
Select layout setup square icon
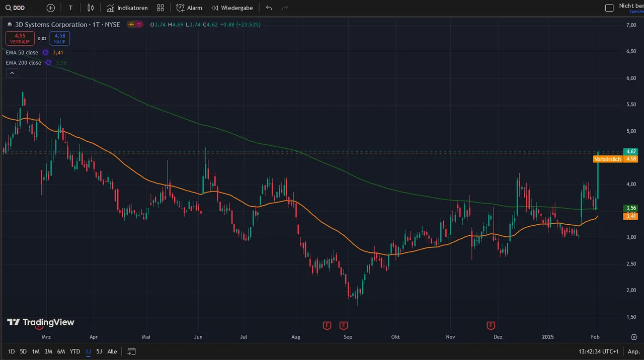tap(609, 8)
